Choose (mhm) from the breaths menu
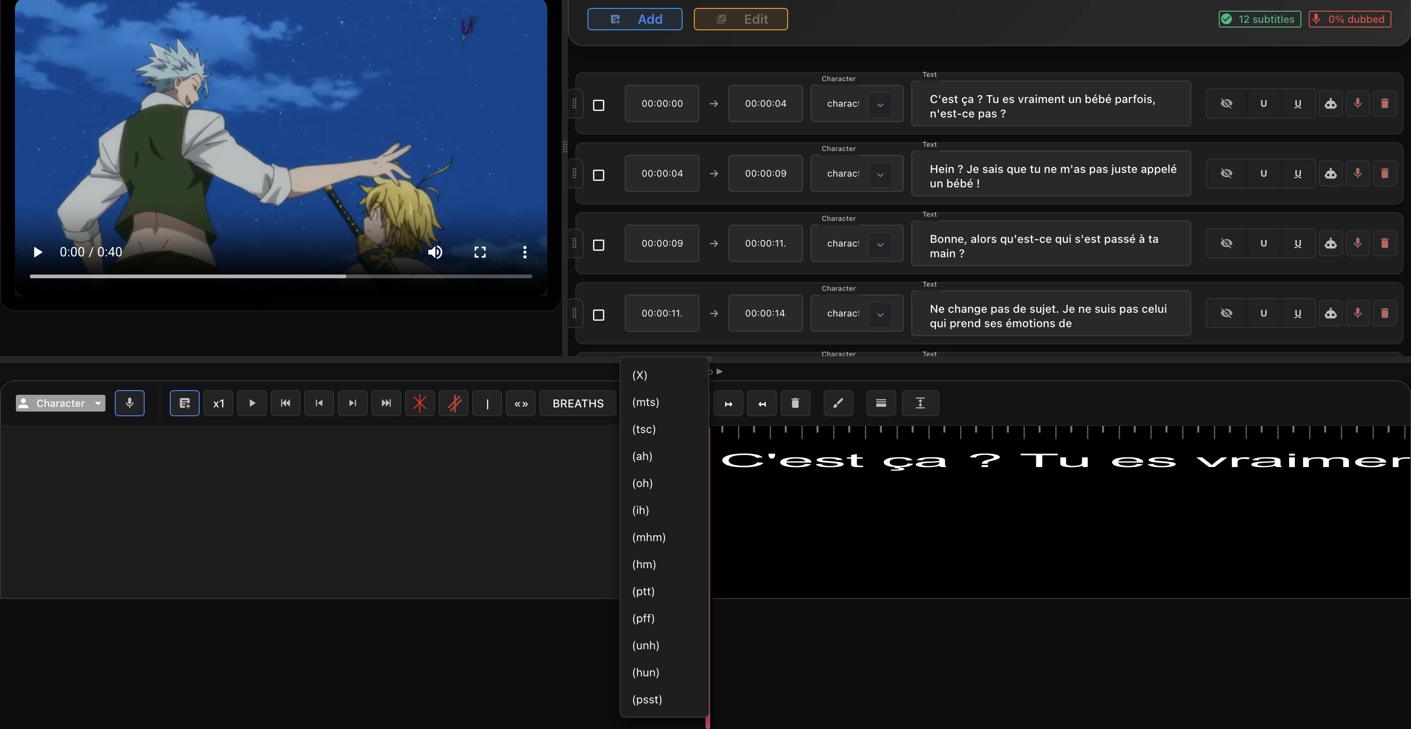 [x=664, y=537]
